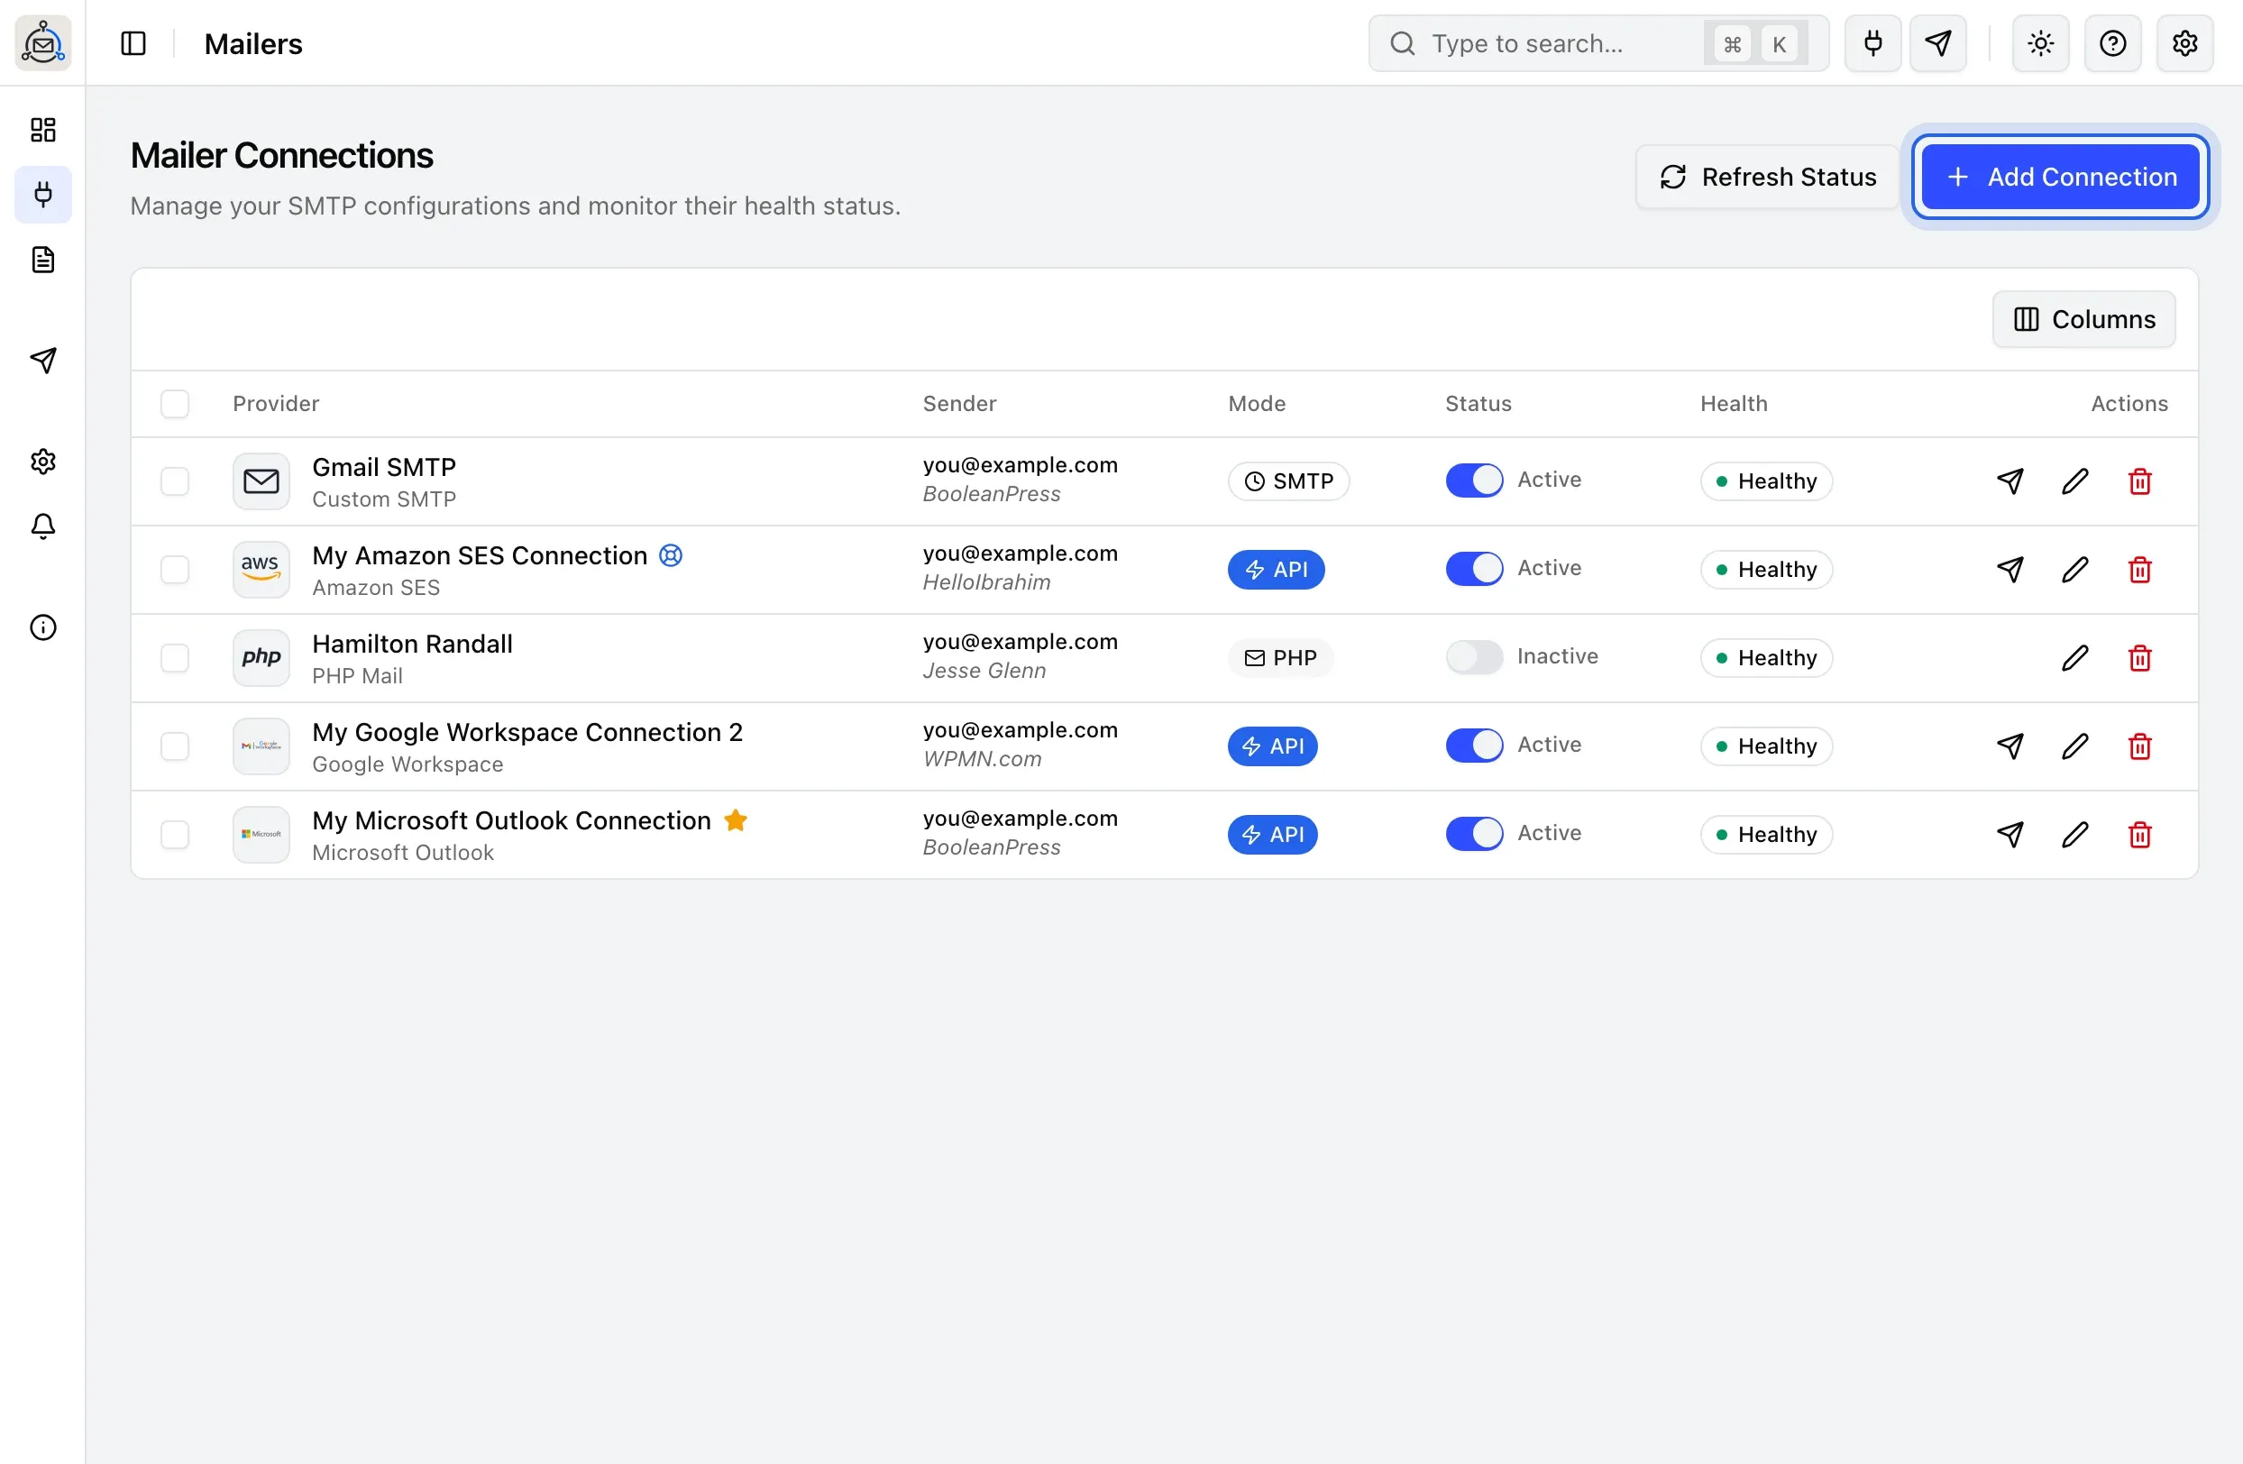This screenshot has width=2243, height=1464.
Task: Focus the Type to search field
Action: (x=1598, y=43)
